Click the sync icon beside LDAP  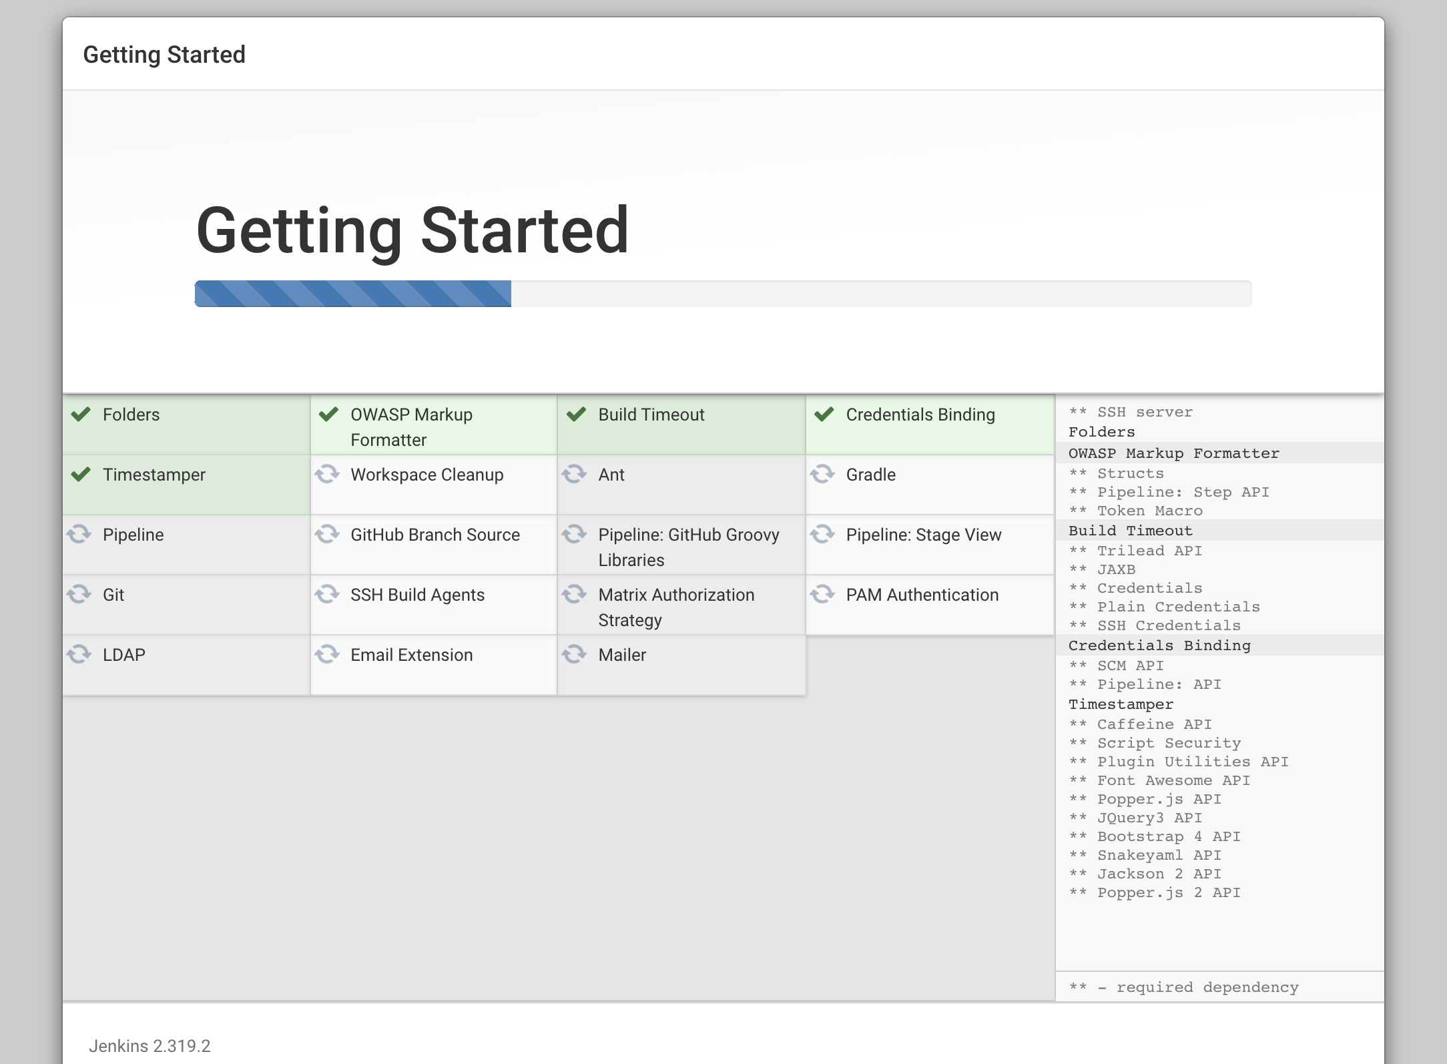[x=79, y=654]
